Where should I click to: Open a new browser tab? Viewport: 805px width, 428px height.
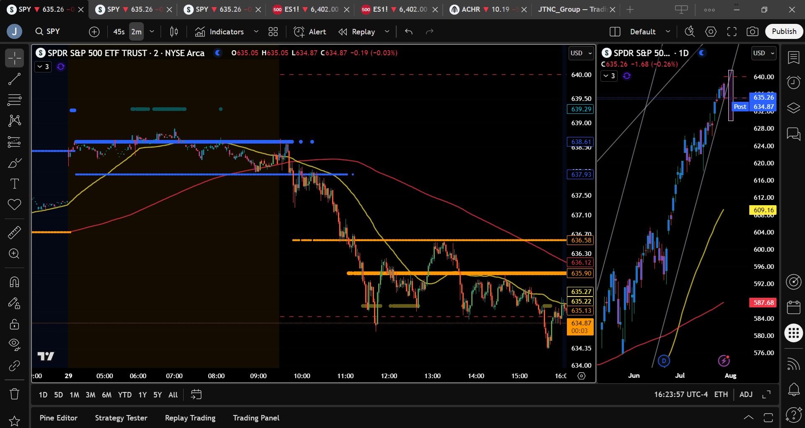pos(630,9)
